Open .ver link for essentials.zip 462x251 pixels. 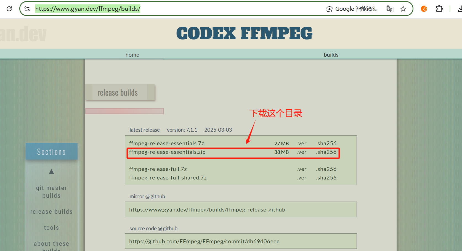point(302,152)
